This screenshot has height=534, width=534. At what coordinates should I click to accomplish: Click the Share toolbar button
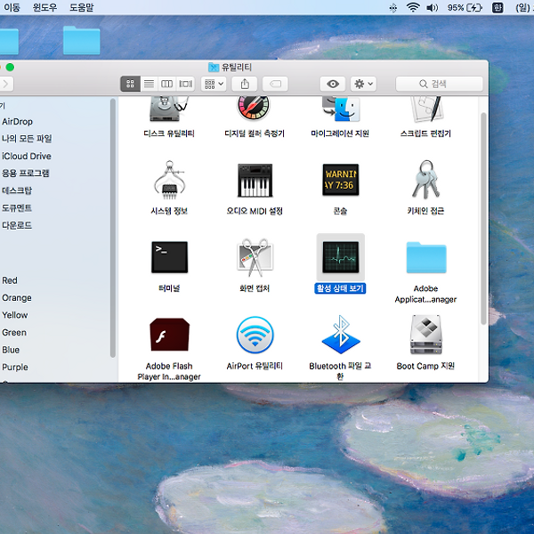245,84
